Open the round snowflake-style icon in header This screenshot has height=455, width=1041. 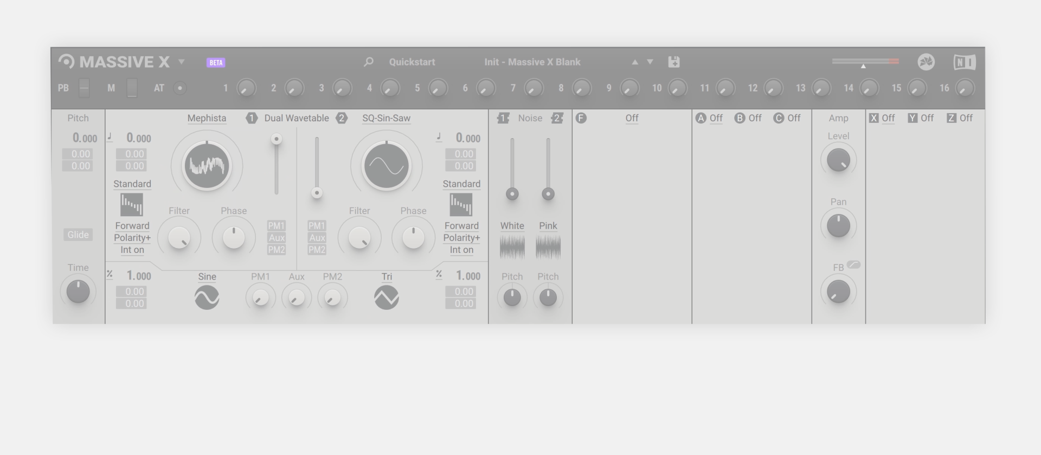coord(926,62)
